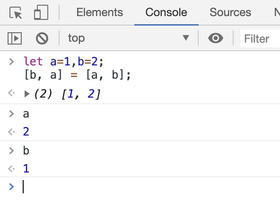
Task: Activate the inspect element picker icon
Action: [16, 12]
